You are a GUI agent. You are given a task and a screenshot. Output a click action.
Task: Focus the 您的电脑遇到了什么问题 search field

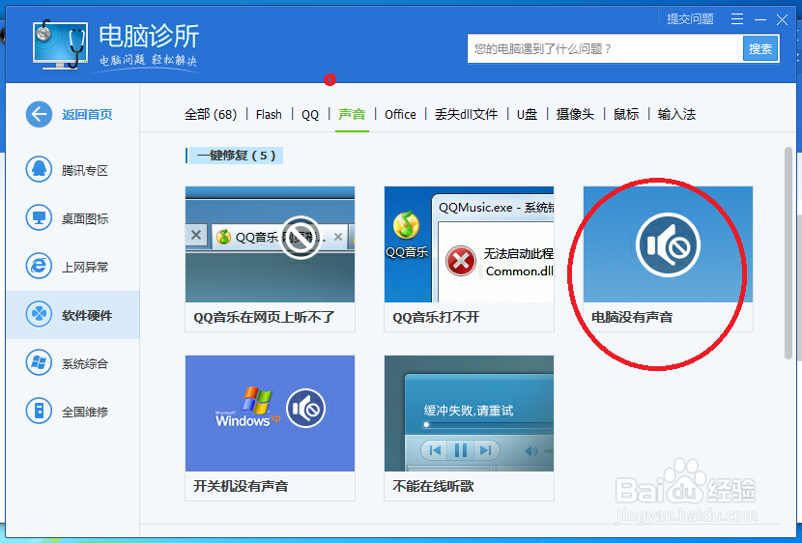(605, 48)
